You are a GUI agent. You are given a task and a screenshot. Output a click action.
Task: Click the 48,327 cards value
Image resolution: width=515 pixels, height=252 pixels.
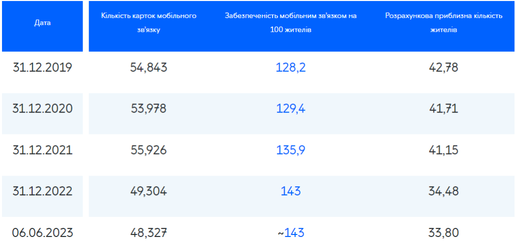pos(149,233)
